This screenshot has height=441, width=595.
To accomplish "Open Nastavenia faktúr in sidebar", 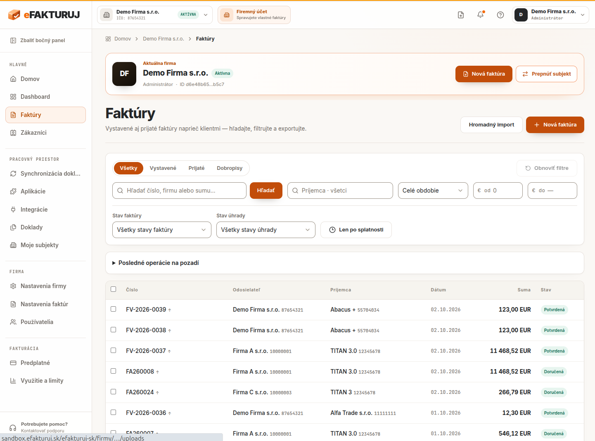I will coord(45,304).
